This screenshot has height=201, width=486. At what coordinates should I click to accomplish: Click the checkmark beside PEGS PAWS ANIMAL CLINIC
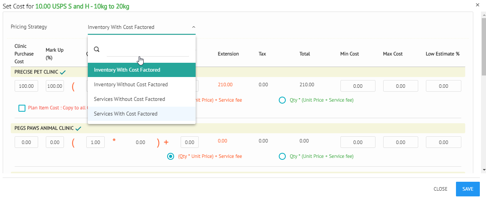point(79,128)
